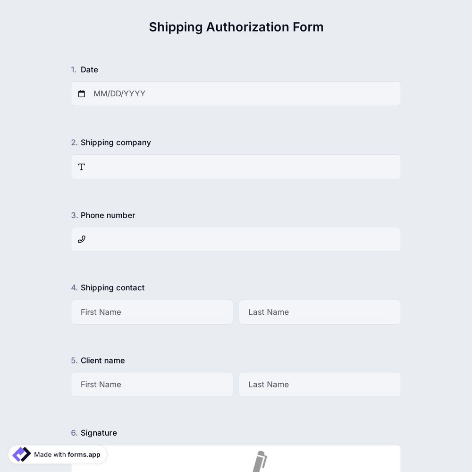
Task: Click the Made with forms.app badge
Action: tap(57, 454)
